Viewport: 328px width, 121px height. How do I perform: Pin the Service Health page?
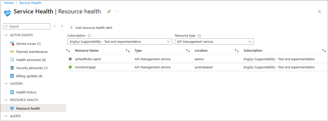109,11
